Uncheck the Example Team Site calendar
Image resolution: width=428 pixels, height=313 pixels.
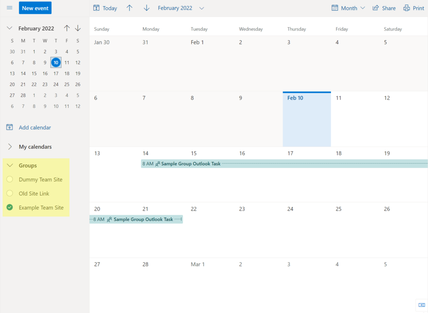click(x=10, y=207)
